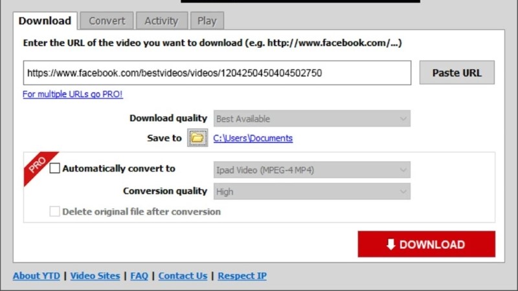Switch to the Download tab

[x=45, y=21]
